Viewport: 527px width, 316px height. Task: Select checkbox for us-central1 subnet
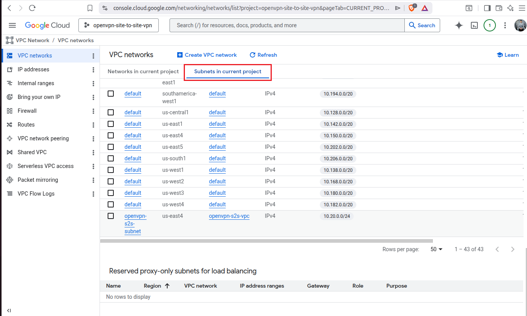click(111, 112)
